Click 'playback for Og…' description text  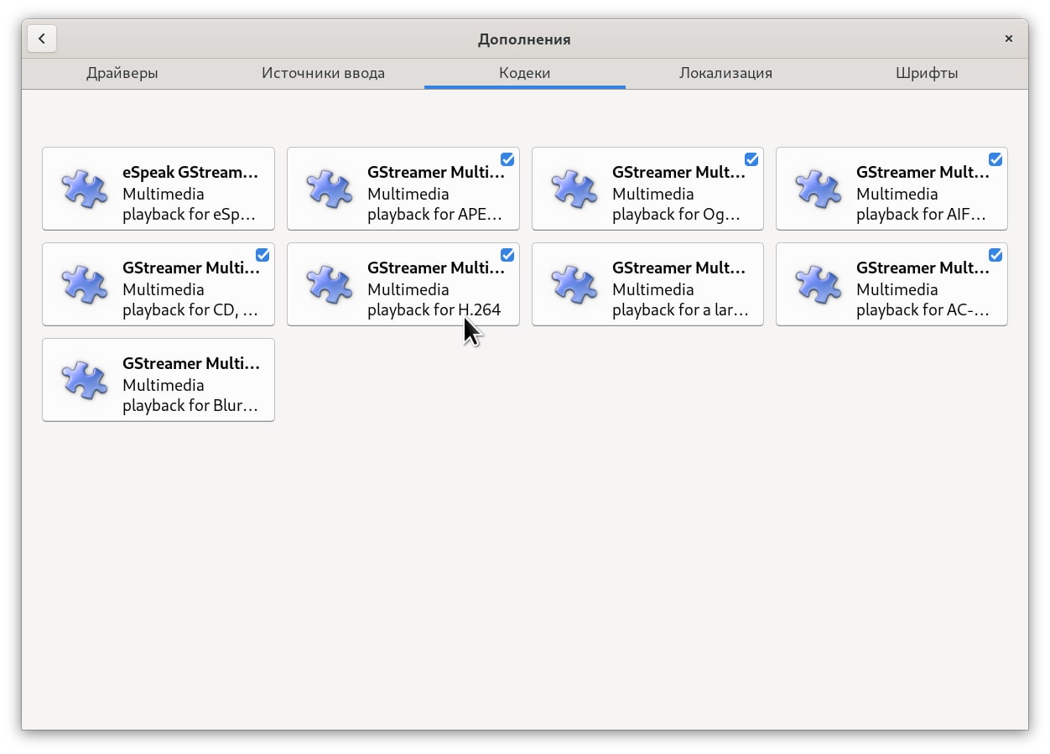677,214
